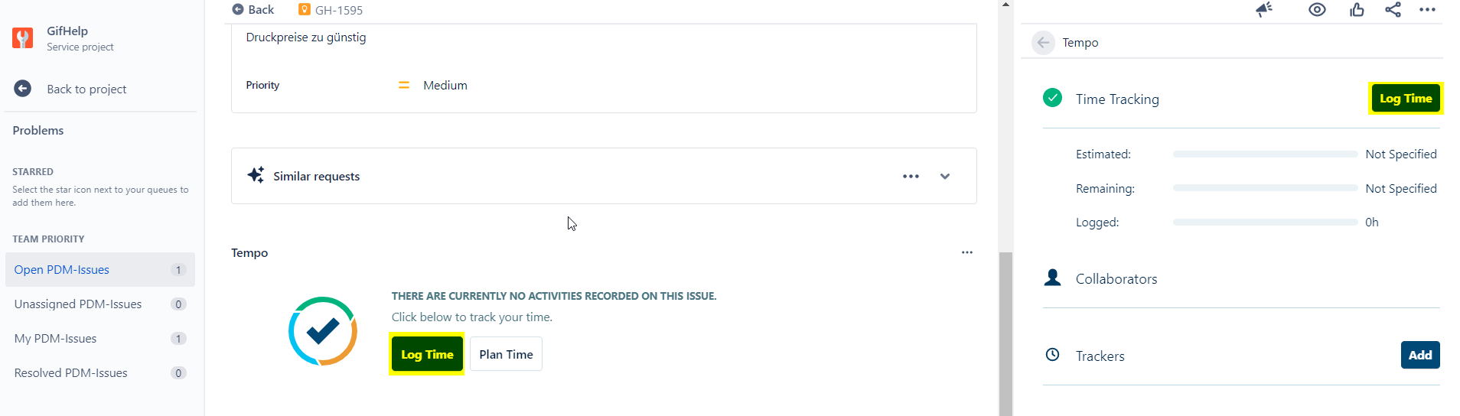Screen dimensions: 1460x416
Task: Expand the Similar requests chevron
Action: coord(945,176)
